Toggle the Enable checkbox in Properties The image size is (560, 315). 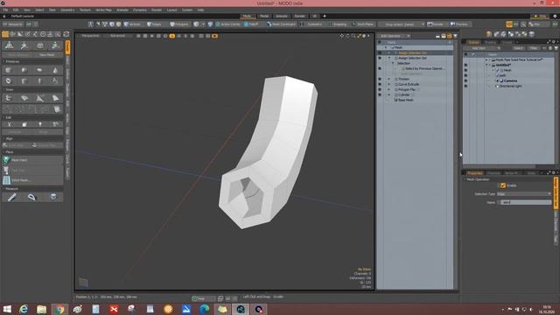503,185
